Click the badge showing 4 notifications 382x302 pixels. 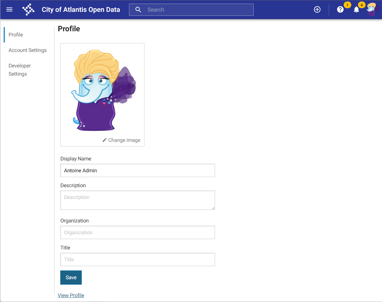coord(362,5)
